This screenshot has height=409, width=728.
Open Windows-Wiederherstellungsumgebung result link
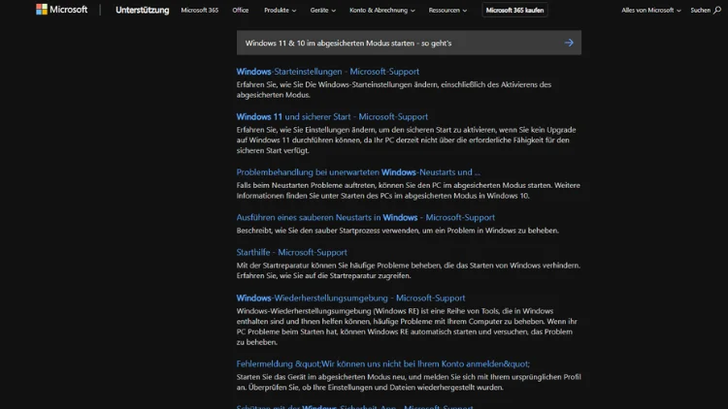[x=350, y=298]
